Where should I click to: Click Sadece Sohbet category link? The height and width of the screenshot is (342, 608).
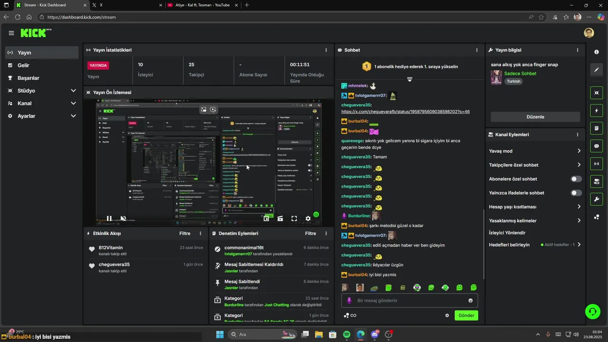pyautogui.click(x=520, y=74)
